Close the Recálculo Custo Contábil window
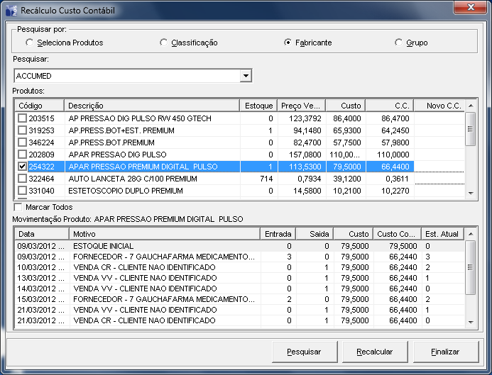Screen dimensions: 492x375 click(471, 8)
